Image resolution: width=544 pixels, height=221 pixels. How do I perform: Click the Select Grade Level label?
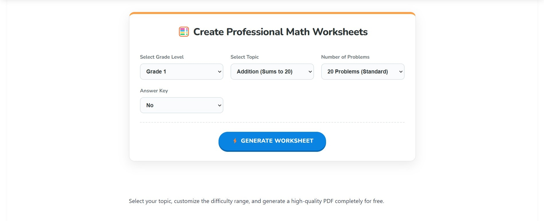(162, 57)
